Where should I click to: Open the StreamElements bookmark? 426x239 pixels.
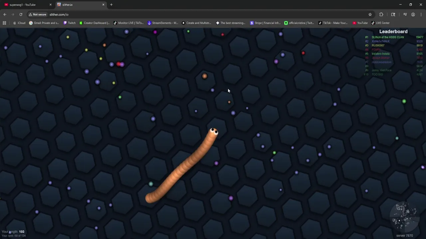pos(163,23)
